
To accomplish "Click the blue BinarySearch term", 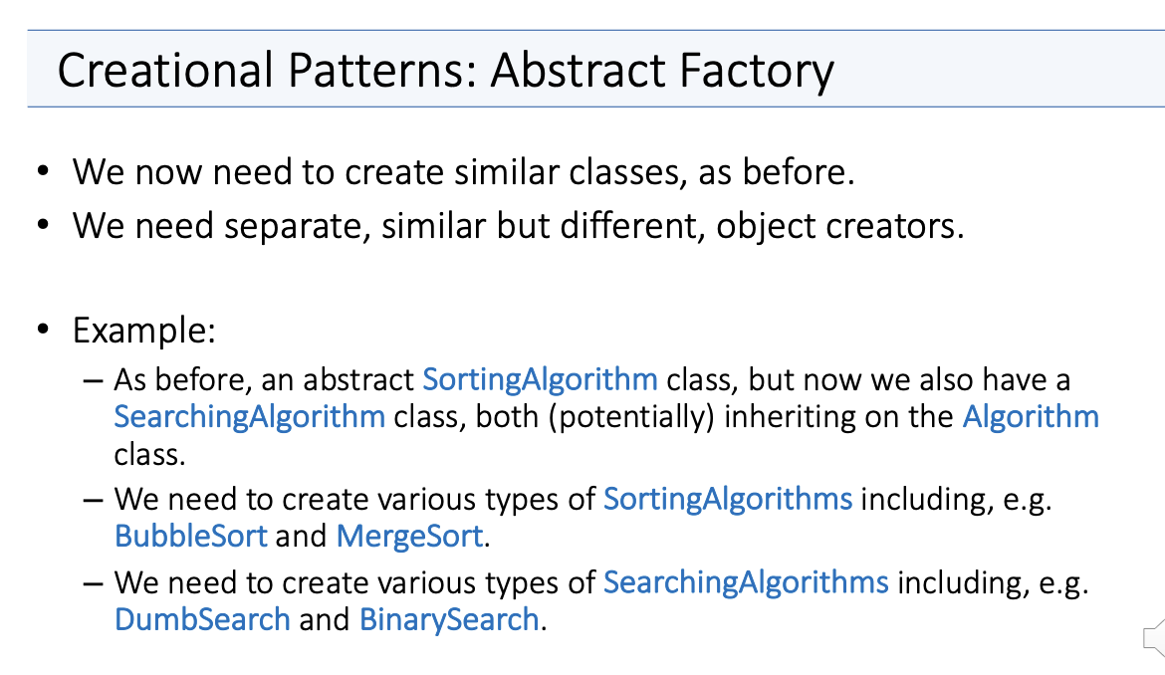I will coord(449,619).
